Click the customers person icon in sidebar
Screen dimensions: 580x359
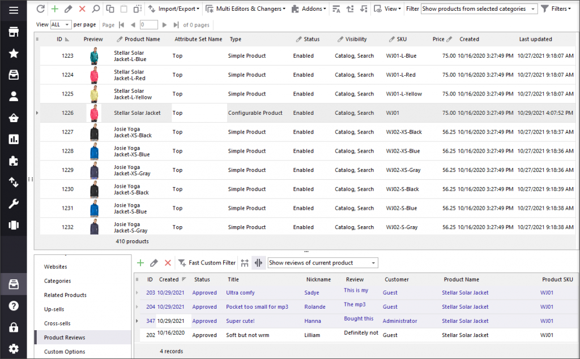(x=14, y=97)
